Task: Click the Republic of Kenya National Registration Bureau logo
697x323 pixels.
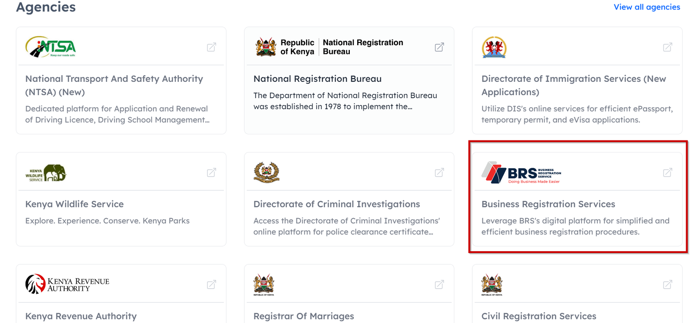Action: [329, 47]
